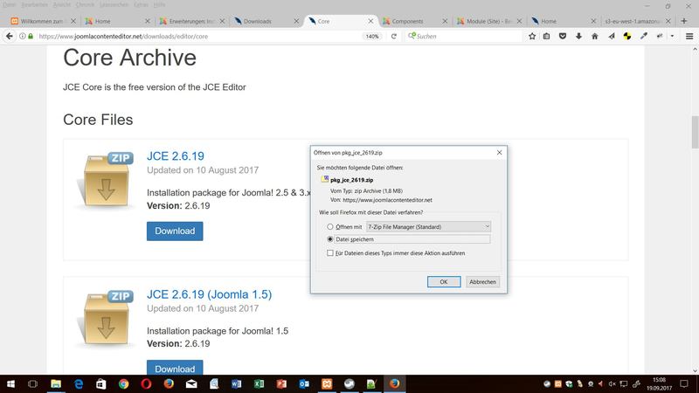
Task: Select the 'Datei speichern' radio button
Action: coord(330,239)
